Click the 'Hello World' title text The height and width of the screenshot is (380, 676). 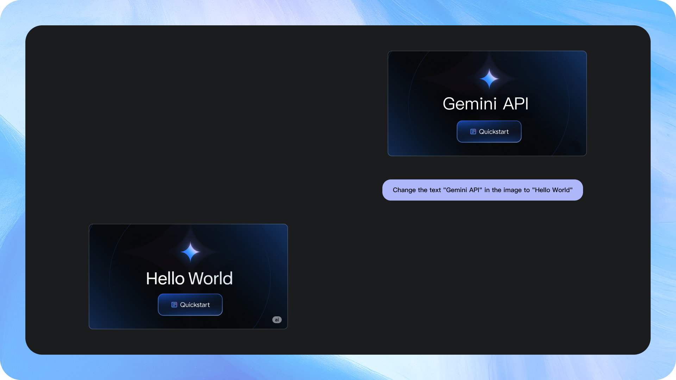[x=189, y=278]
